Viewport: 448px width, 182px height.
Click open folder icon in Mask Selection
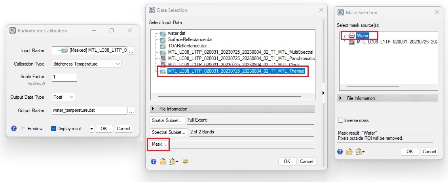point(349,152)
